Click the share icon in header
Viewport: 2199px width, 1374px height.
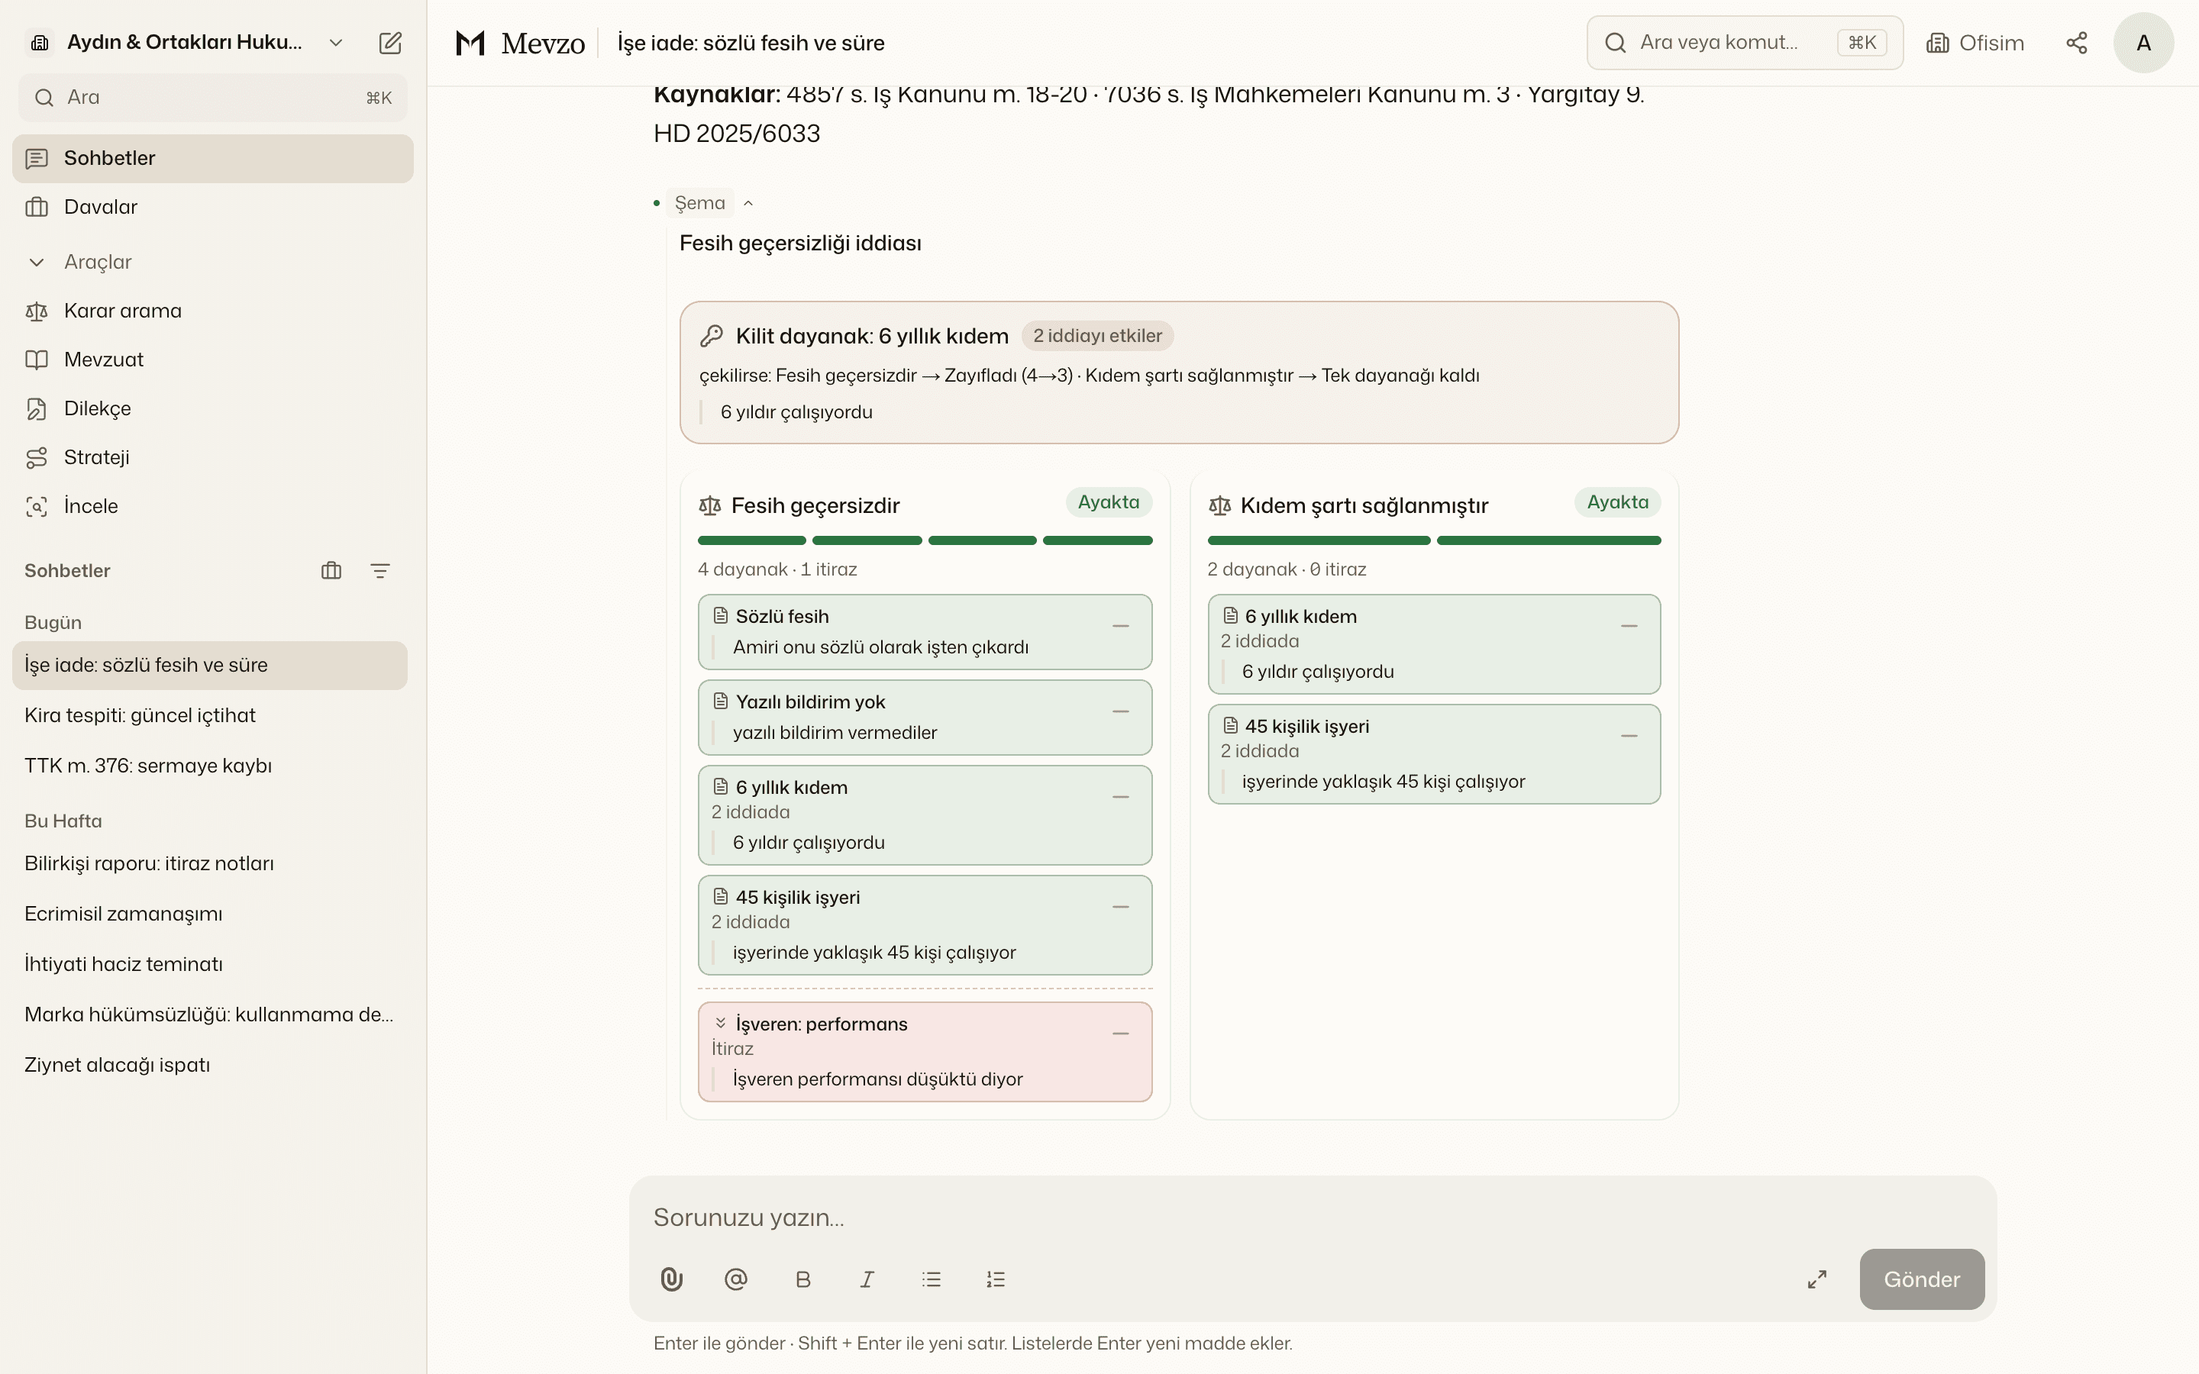(x=2076, y=43)
